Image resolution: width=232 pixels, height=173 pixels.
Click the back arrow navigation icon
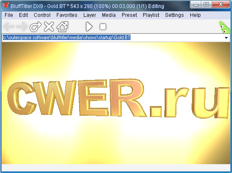(9, 27)
